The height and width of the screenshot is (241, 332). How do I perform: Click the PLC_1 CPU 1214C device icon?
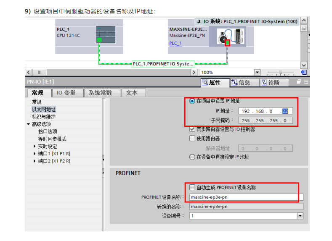[x=105, y=34]
